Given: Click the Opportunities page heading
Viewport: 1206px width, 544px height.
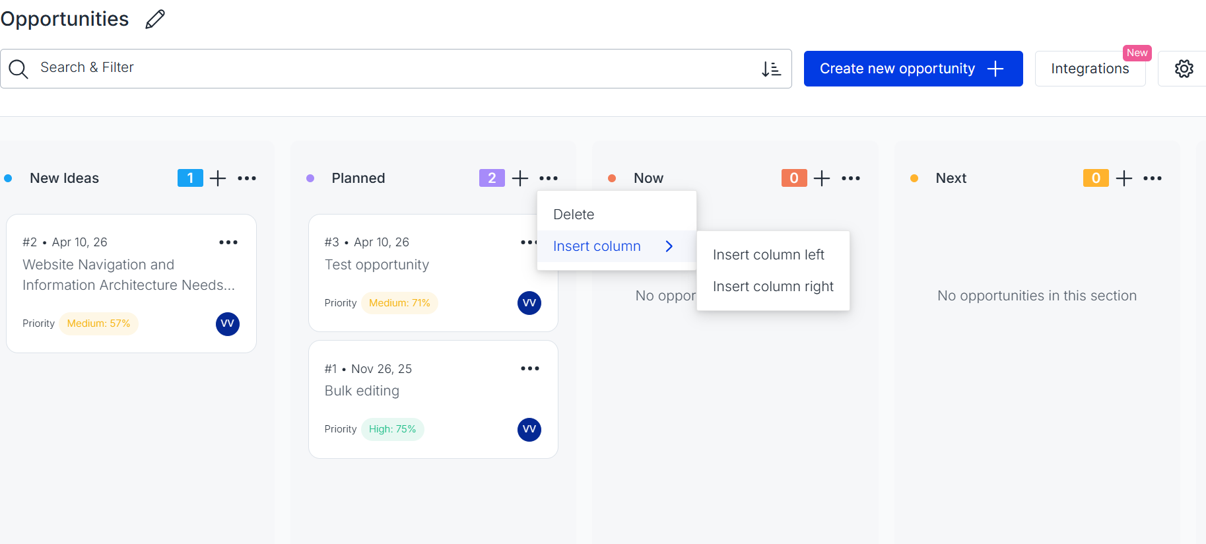Looking at the screenshot, I should [65, 19].
